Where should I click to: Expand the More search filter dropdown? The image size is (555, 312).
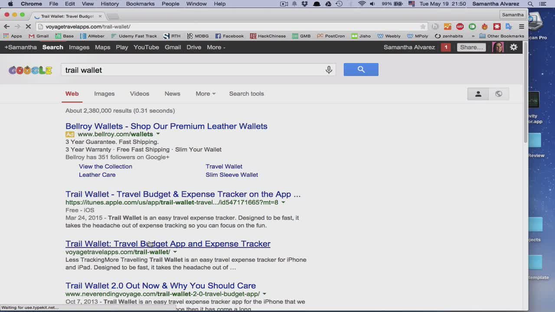click(205, 94)
